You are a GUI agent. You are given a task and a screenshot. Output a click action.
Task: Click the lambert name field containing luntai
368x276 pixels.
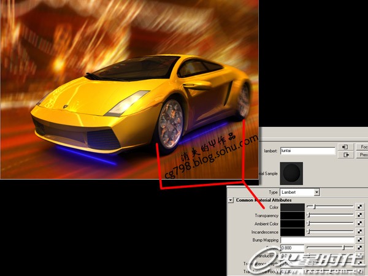coord(307,150)
